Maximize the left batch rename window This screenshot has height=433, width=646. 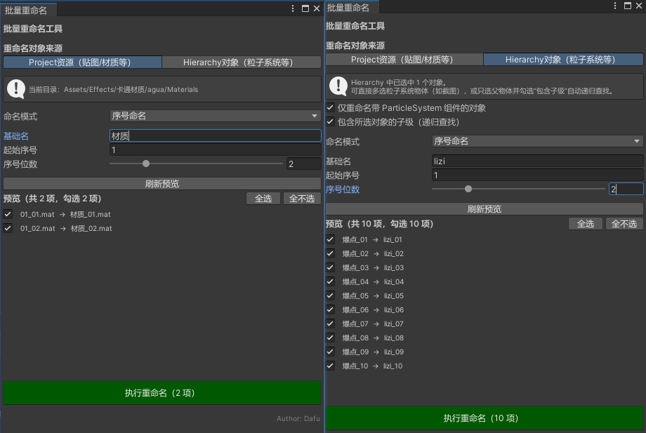click(x=305, y=8)
